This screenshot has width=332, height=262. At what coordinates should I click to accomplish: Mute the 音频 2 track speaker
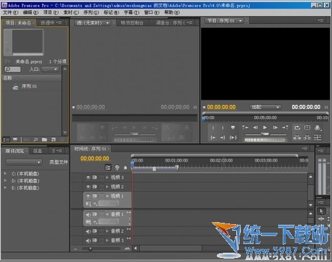pyautogui.click(x=88, y=231)
